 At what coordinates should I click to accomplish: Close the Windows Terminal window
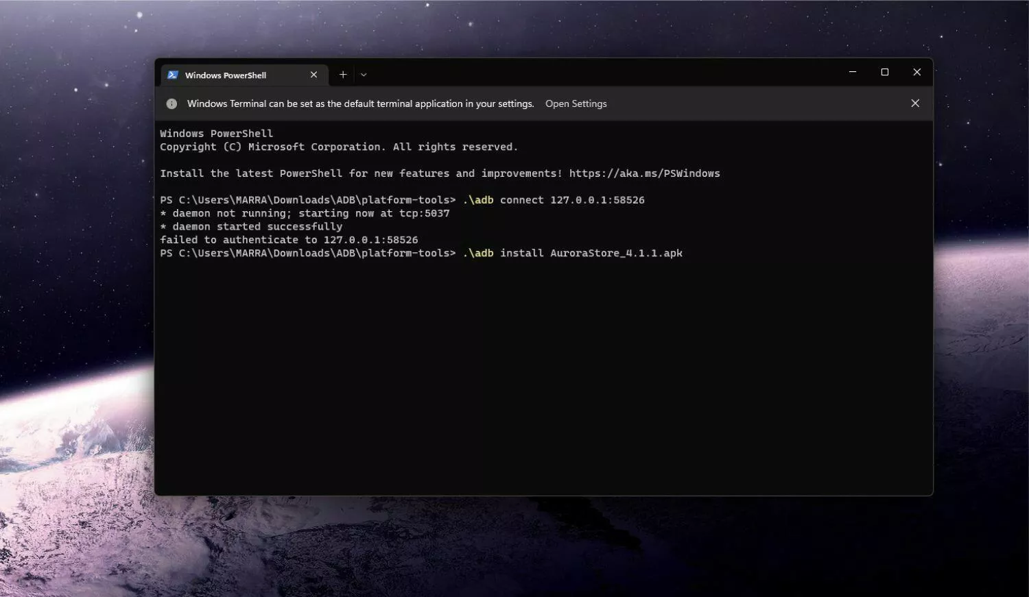coord(916,72)
